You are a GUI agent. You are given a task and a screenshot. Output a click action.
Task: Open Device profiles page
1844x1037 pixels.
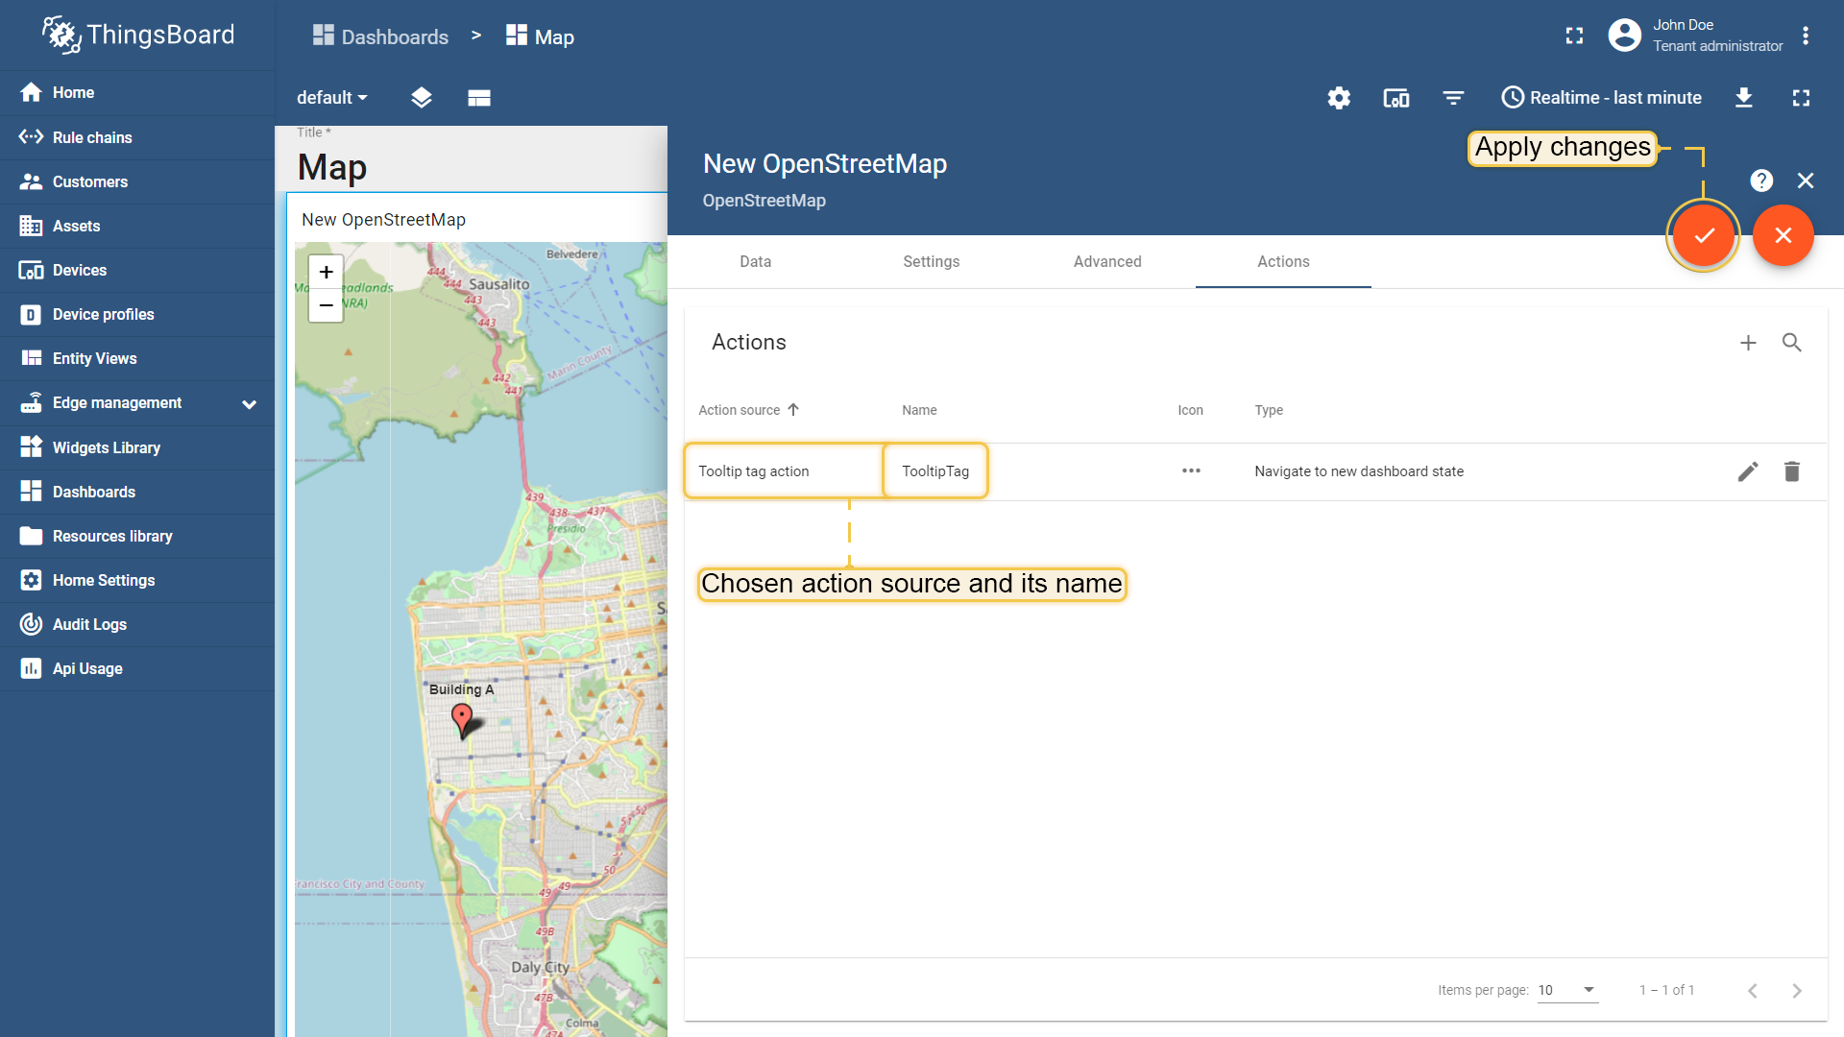point(136,314)
